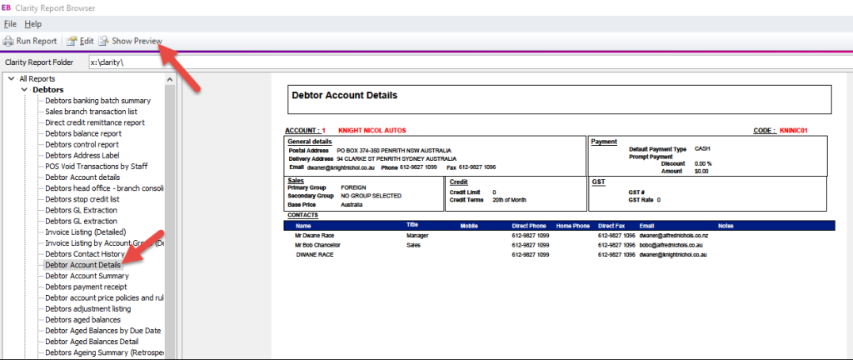
Task: Select Debtors banking batch summary report
Action: click(97, 101)
